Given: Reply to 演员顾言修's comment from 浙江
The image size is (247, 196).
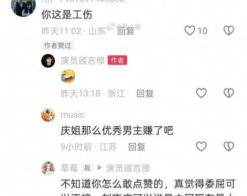Looking at the screenshot, I should (145, 93).
